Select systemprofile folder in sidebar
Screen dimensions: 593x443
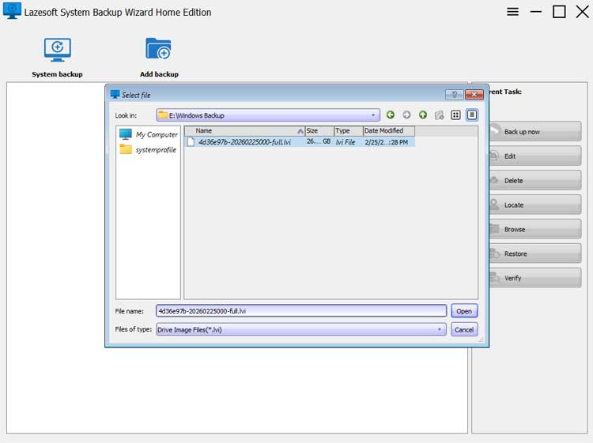coord(149,149)
